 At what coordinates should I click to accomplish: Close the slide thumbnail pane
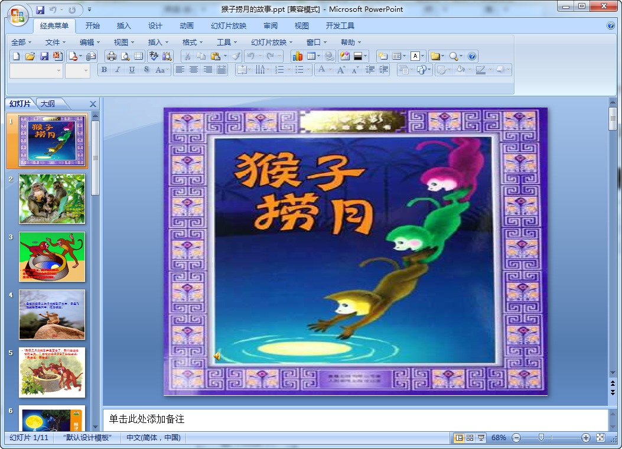93,104
